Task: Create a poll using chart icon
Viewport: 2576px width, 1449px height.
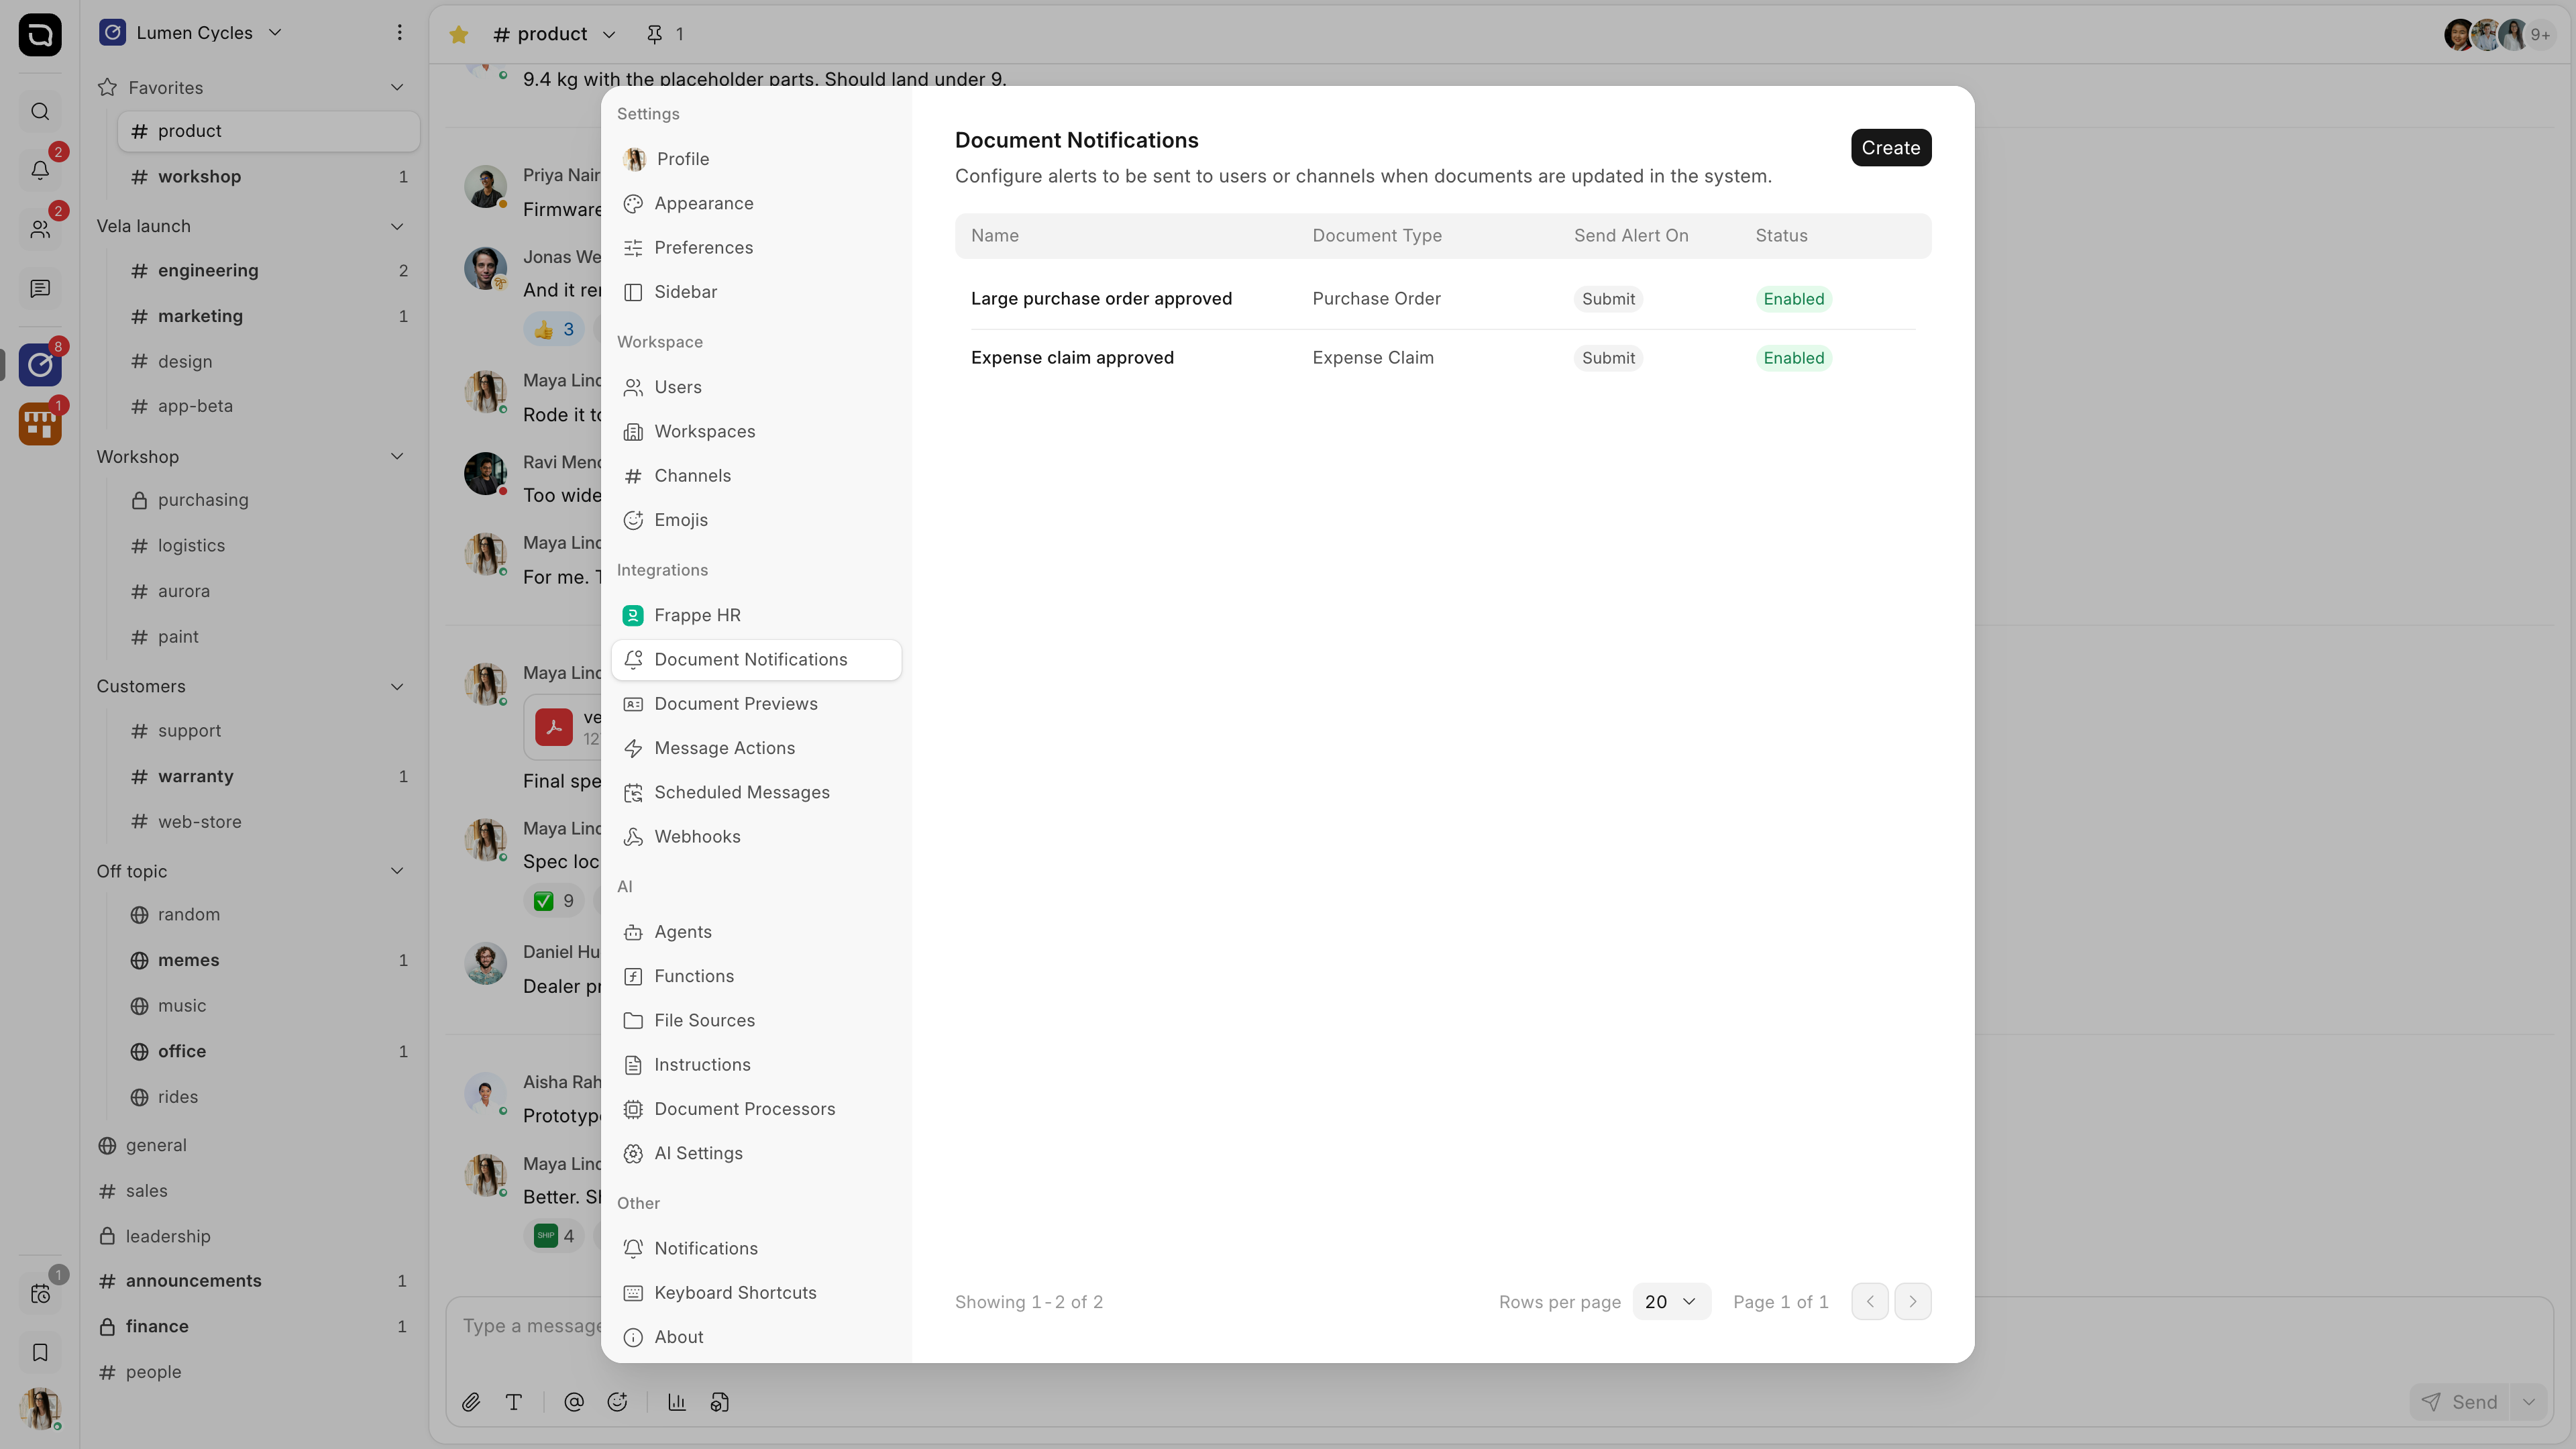Action: pos(677,1402)
